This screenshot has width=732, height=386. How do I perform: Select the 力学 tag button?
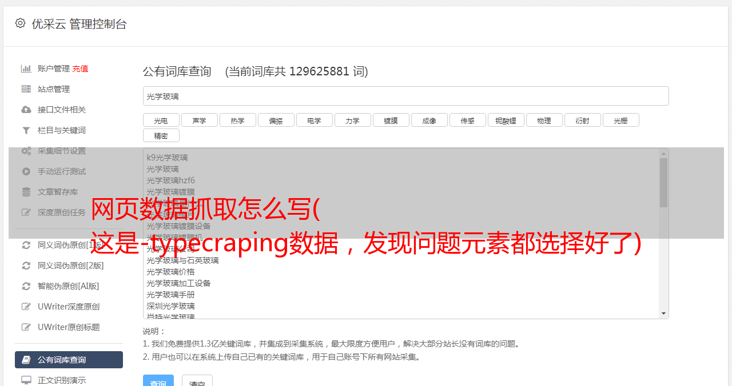coord(352,120)
